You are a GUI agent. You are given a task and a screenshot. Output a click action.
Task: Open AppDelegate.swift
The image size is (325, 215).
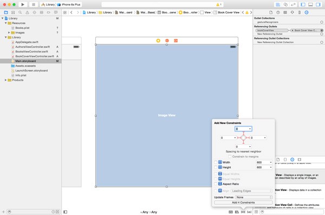[x=27, y=42]
